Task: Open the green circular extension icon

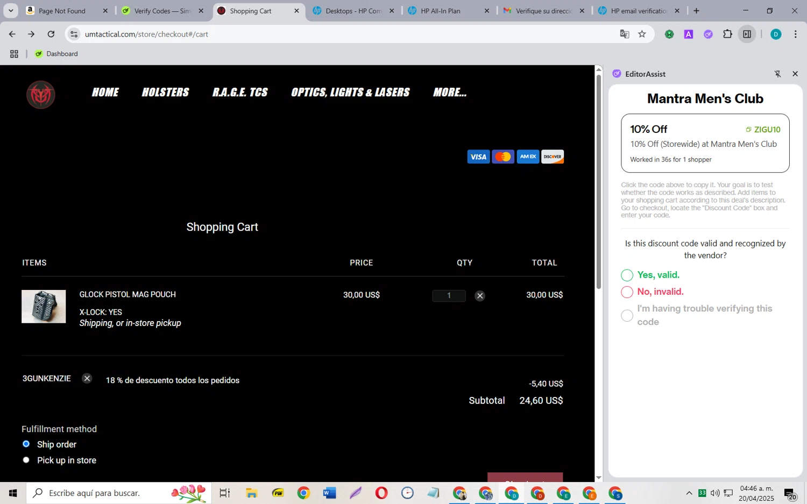Action: (669, 34)
